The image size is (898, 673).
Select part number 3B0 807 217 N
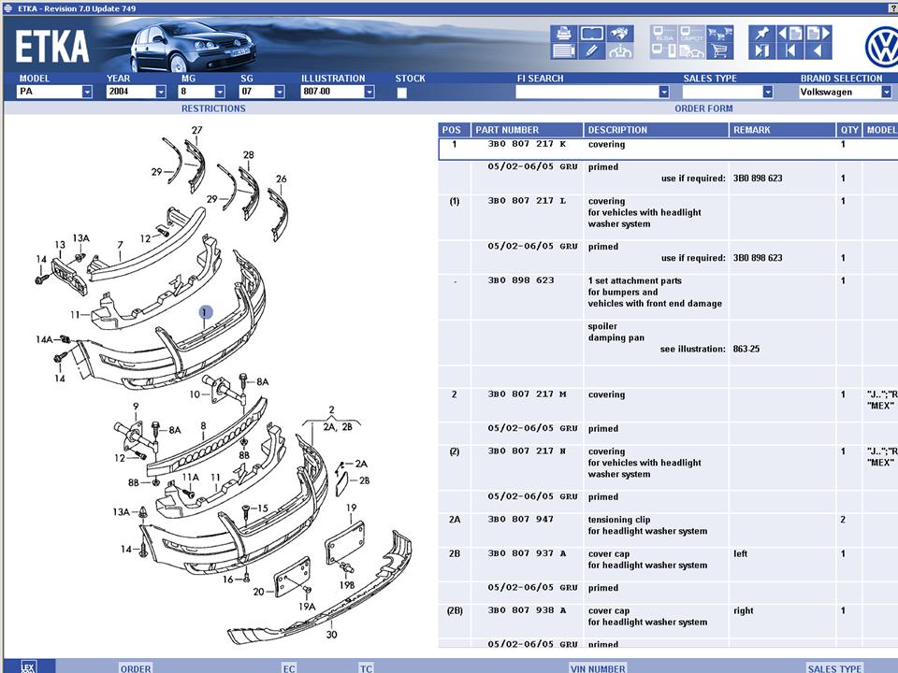527,451
